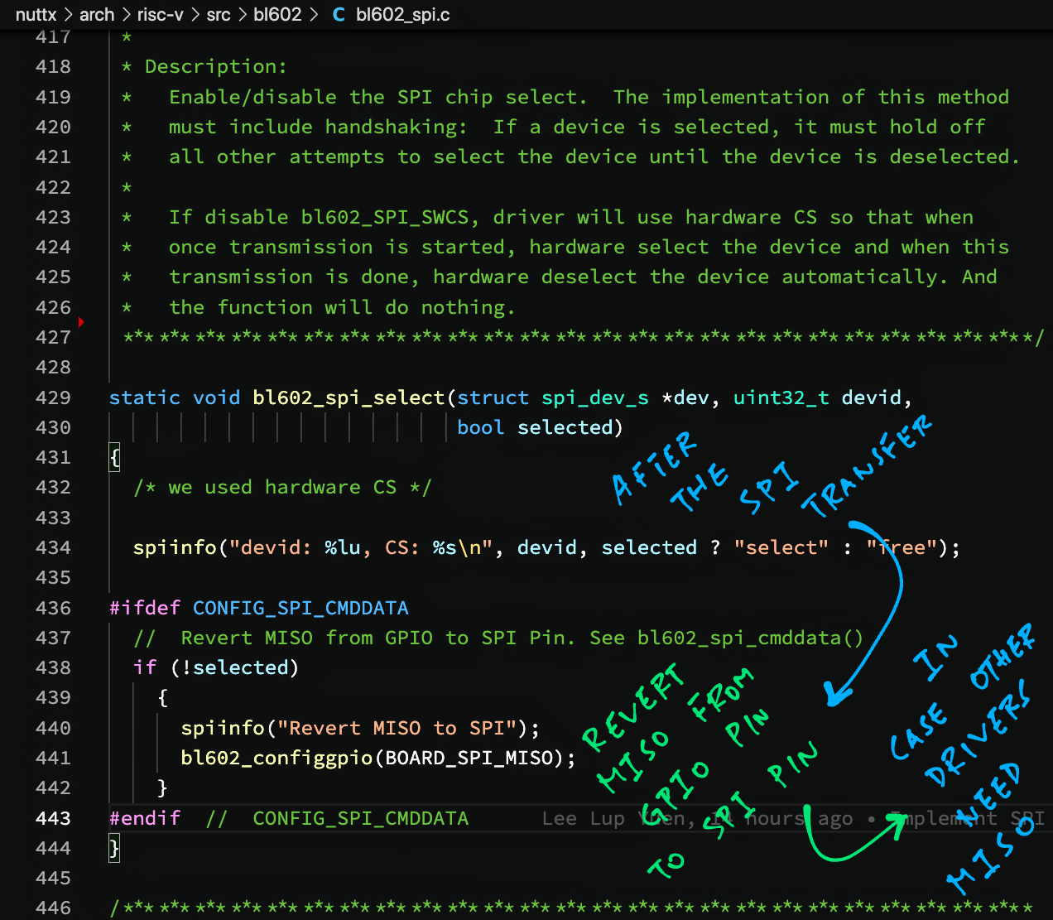Expand chevron after arch breadcrumb

click(126, 15)
